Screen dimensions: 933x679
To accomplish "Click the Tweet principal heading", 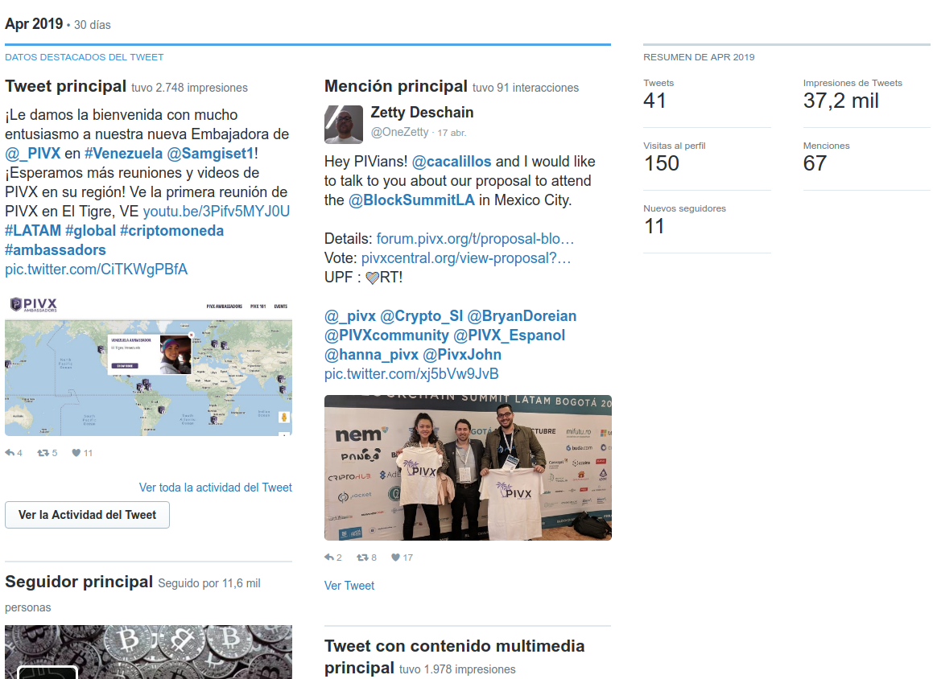I will pos(65,86).
